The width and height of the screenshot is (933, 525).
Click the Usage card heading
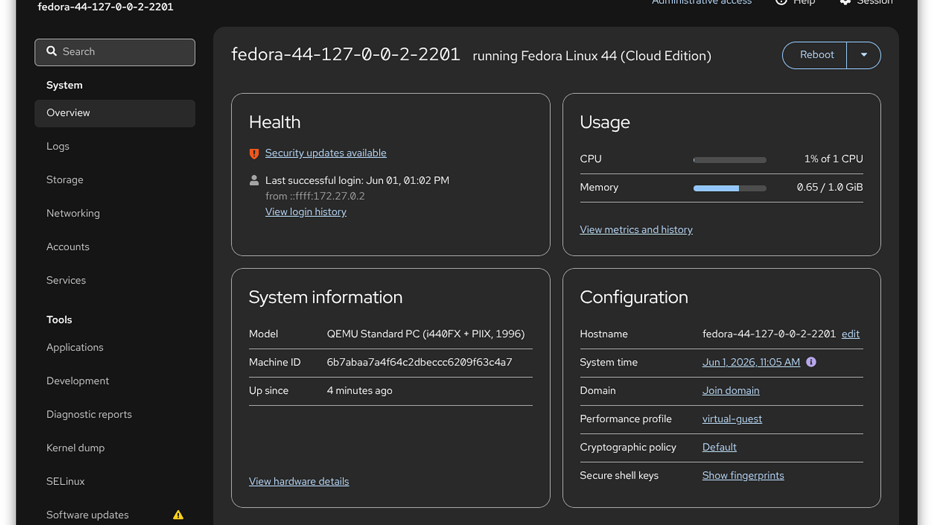click(x=605, y=122)
